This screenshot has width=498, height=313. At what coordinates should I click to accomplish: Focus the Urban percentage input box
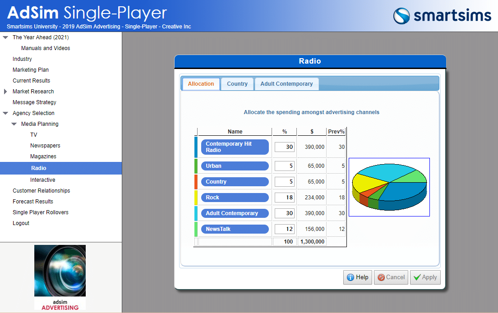click(x=285, y=166)
